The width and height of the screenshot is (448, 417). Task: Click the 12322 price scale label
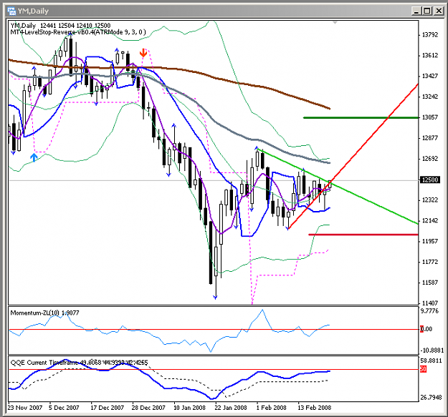pos(429,200)
